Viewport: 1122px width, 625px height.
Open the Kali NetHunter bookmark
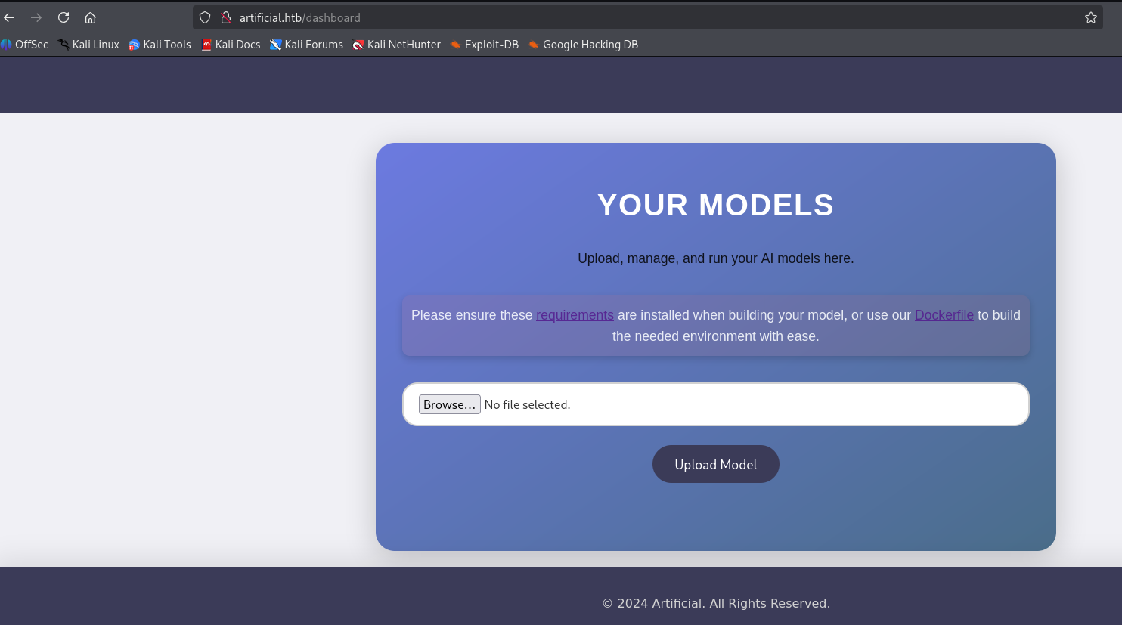[x=396, y=45]
